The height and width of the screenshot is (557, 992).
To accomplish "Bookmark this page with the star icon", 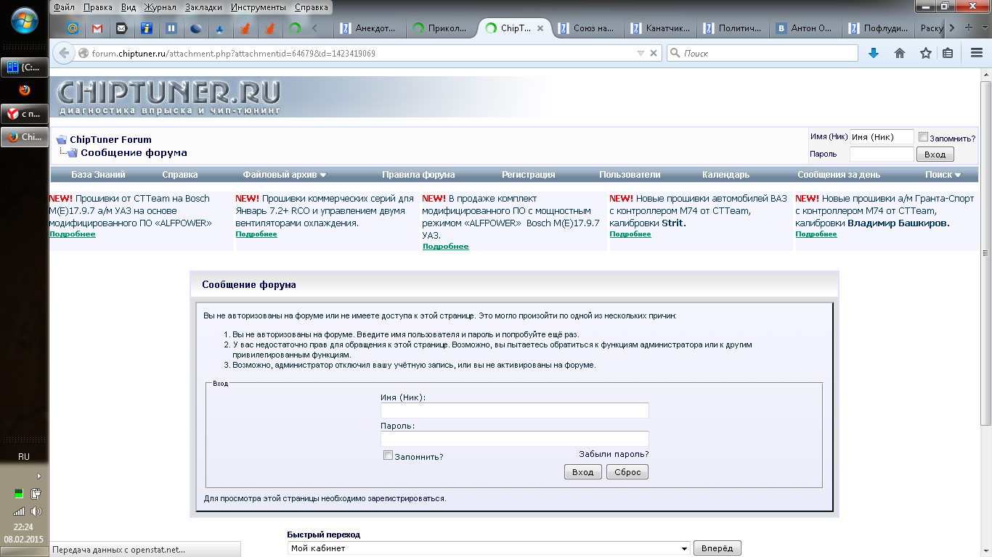I will click(925, 53).
